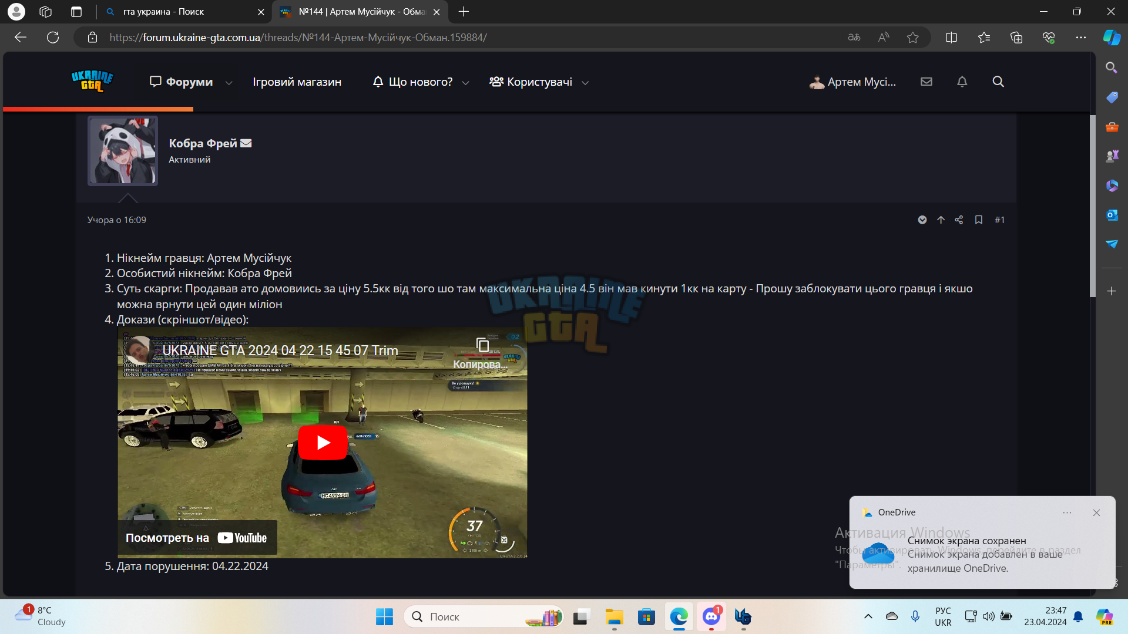Screen dimensions: 1128x634
Task: Click the Ukraine GTA forum logo
Action: 92,82
